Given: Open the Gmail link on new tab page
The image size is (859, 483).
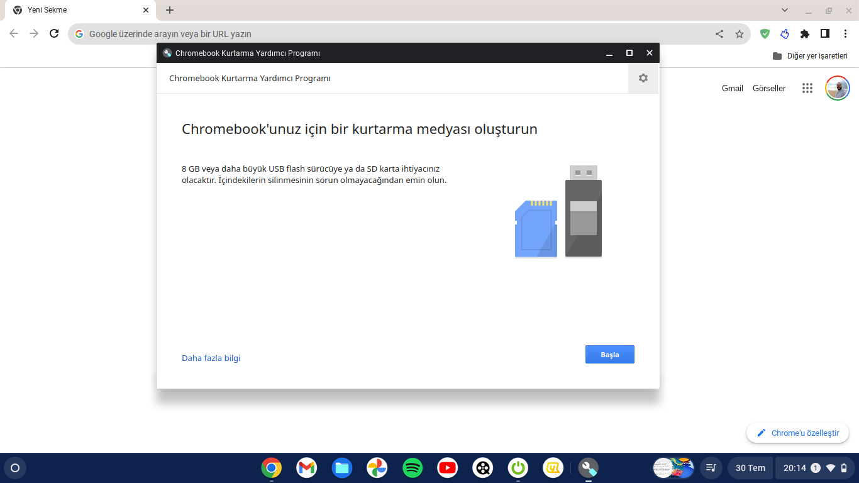Looking at the screenshot, I should point(733,89).
